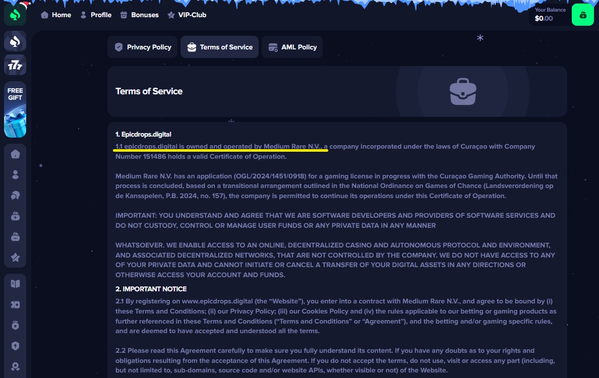Open the spade casino games icon
Screen dimensions: 599x378
(15, 41)
